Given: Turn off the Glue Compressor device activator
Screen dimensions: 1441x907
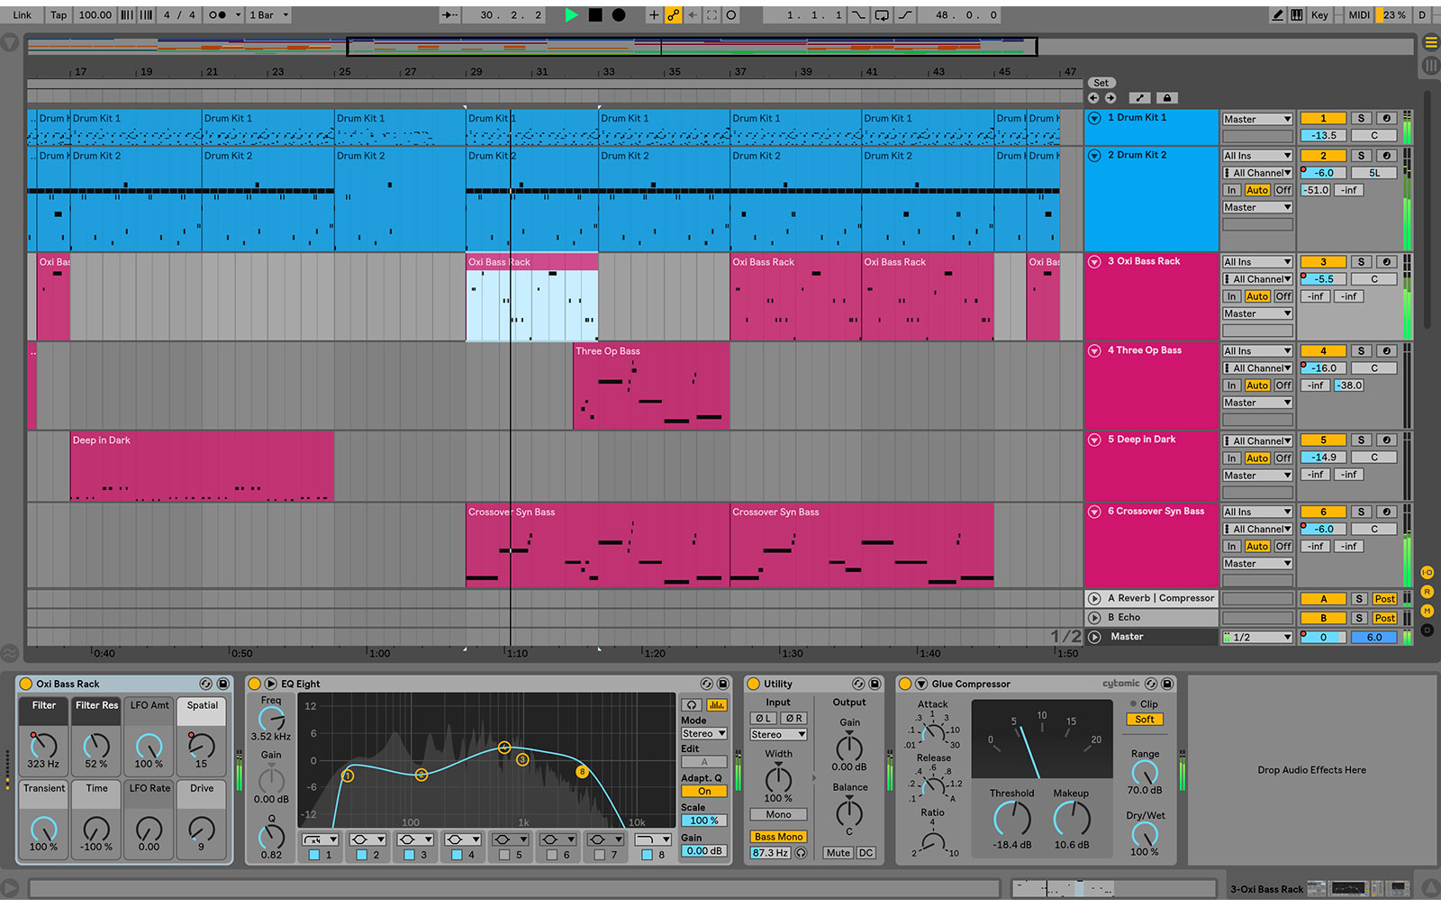Looking at the screenshot, I should 906,685.
